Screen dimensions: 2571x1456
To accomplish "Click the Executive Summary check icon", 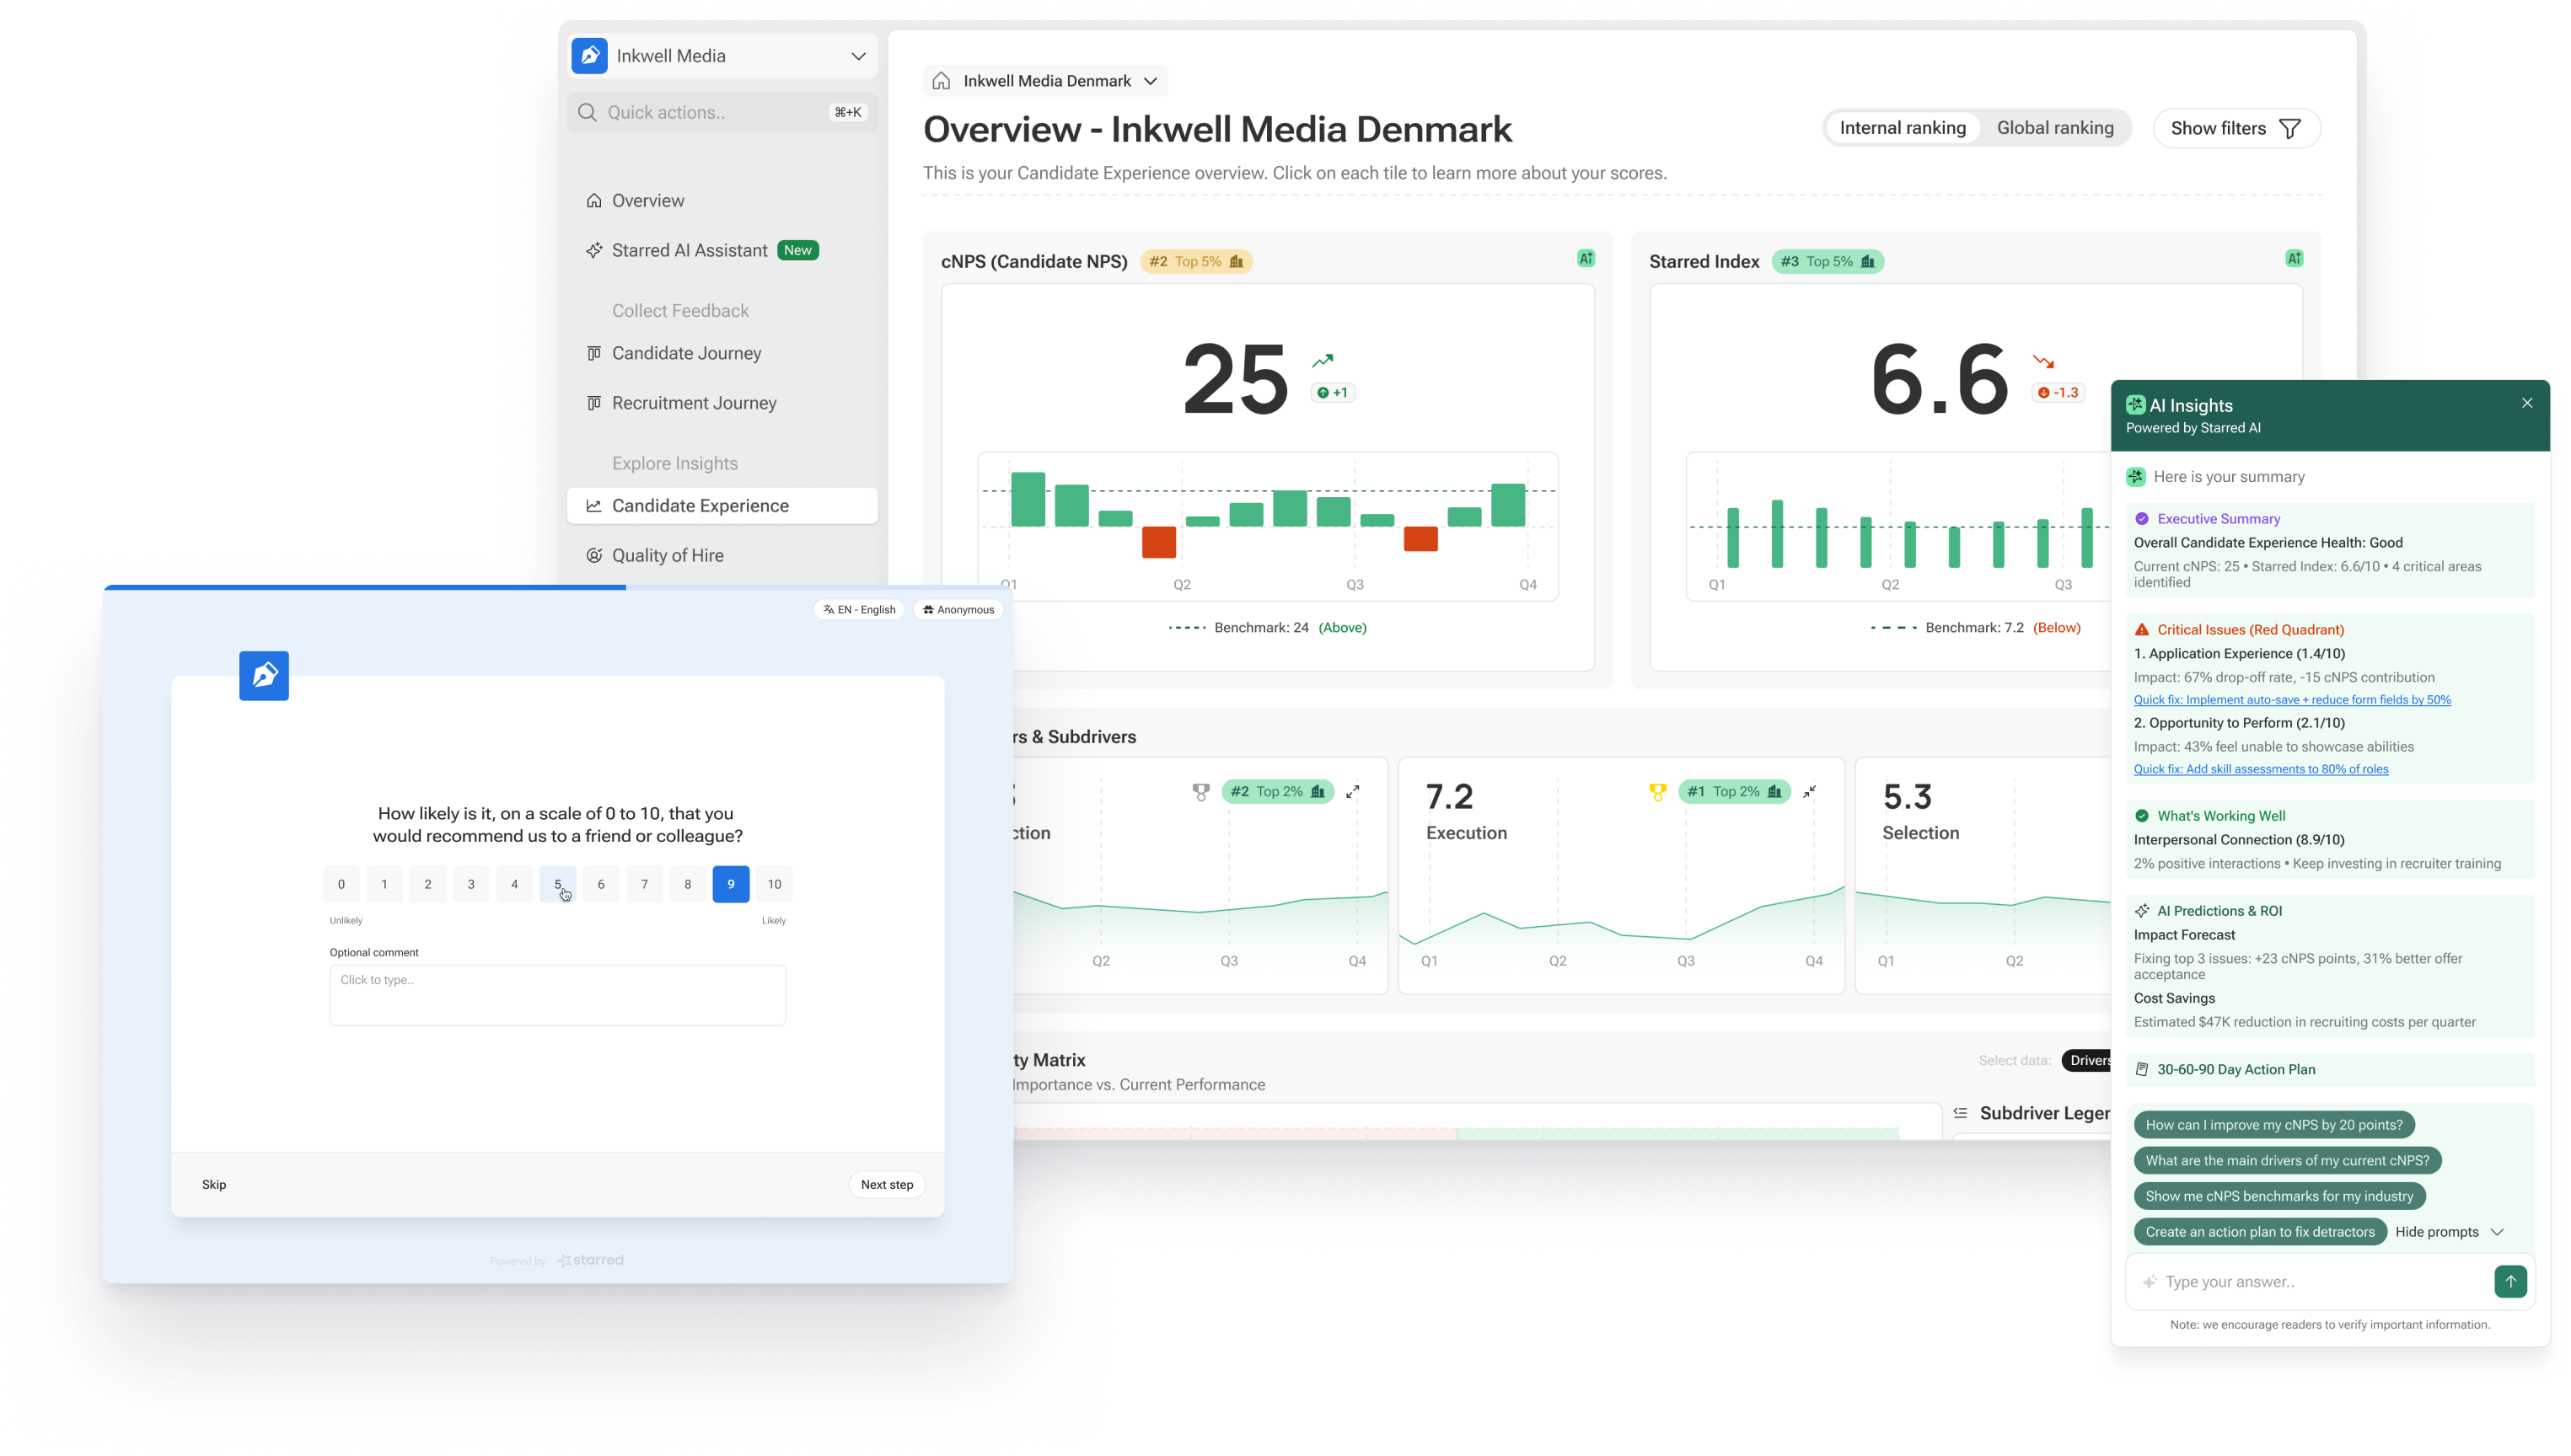I will pos(2141,519).
